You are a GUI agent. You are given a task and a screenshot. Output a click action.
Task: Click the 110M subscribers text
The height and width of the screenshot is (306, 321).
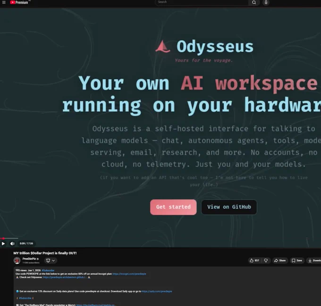31,263
